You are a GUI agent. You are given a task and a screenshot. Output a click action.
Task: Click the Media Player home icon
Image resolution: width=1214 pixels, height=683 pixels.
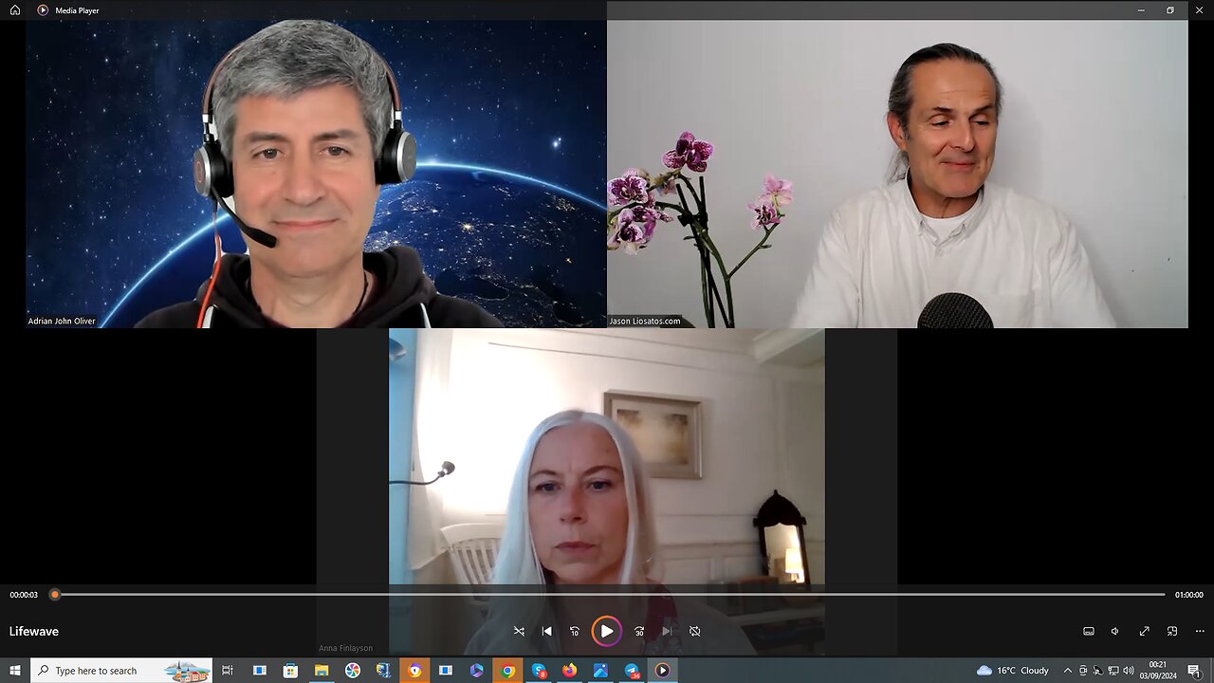coord(15,9)
